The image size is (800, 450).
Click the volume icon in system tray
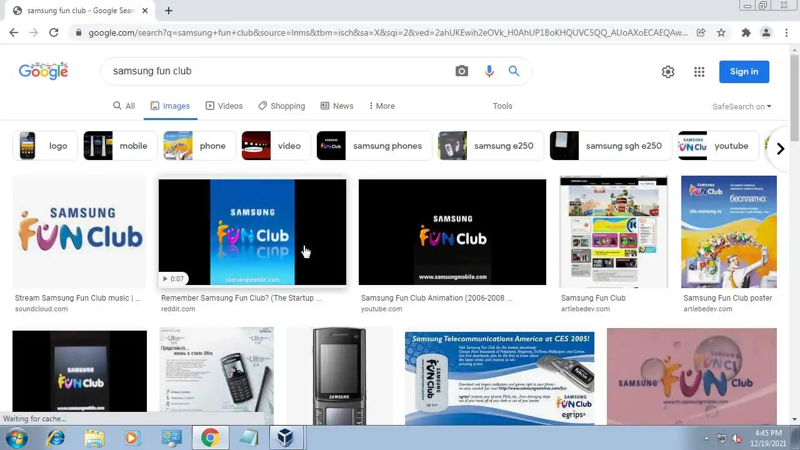click(737, 438)
